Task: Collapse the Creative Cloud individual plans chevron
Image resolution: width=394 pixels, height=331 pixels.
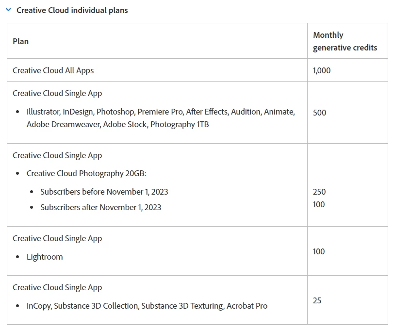Action: click(8, 10)
